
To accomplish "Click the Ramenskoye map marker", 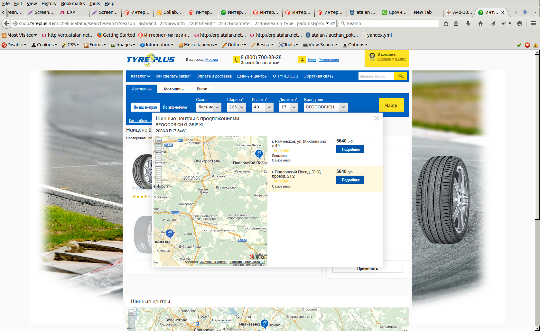I will click(170, 234).
